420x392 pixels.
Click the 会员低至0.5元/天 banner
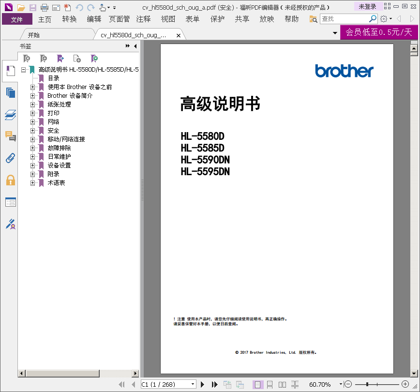(x=379, y=32)
